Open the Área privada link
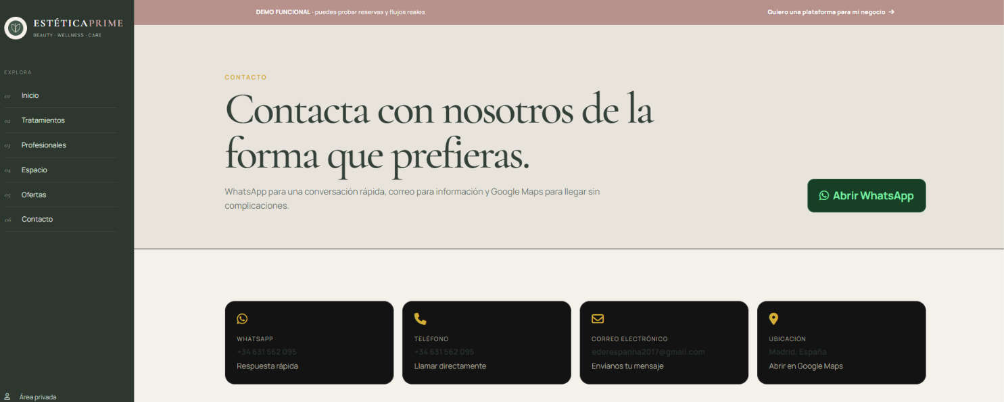Image resolution: width=1004 pixels, height=402 pixels. point(38,397)
